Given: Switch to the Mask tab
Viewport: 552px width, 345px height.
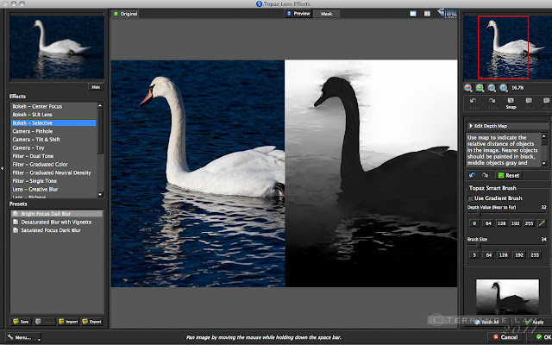Looking at the screenshot, I should (x=326, y=14).
